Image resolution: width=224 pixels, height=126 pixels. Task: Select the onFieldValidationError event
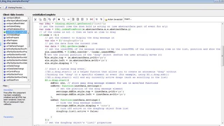(15, 29)
